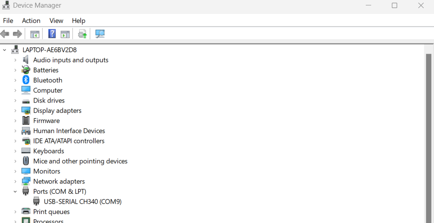Click the Bluetooth category icon
The height and width of the screenshot is (223, 434).
[x=26, y=80]
